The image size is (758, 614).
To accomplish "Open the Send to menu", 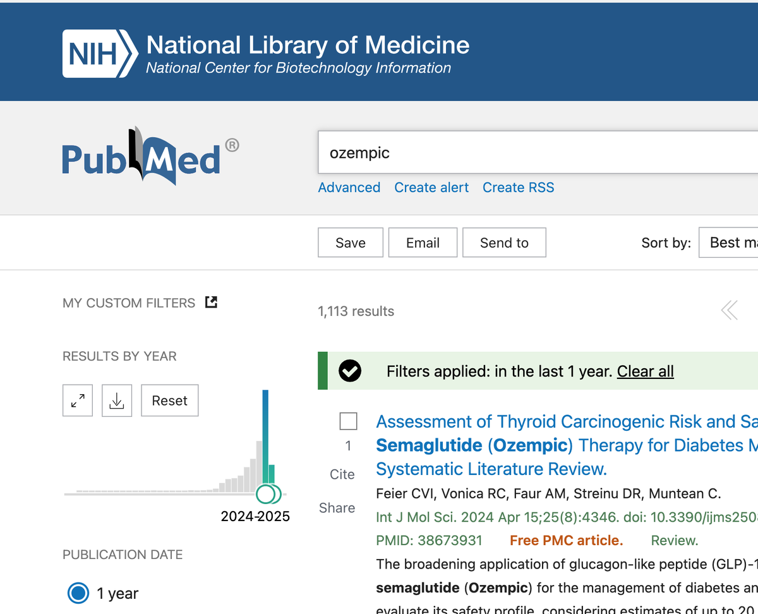I will coord(504,243).
